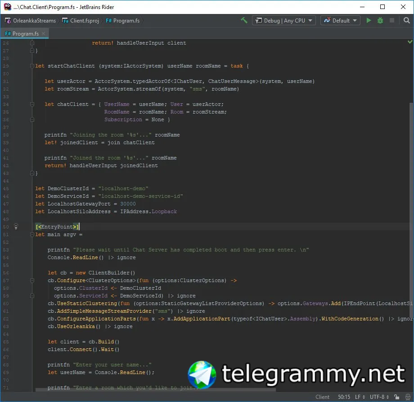
Task: Click fold end marker at line 36
Action: click(32, 119)
